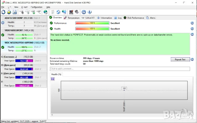Click the unknown status icon for ADATA disk
Screen dimensions: 197x123
[x=3, y=22]
